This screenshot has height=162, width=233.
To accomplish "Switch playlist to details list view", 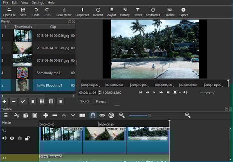I will 32,101.
